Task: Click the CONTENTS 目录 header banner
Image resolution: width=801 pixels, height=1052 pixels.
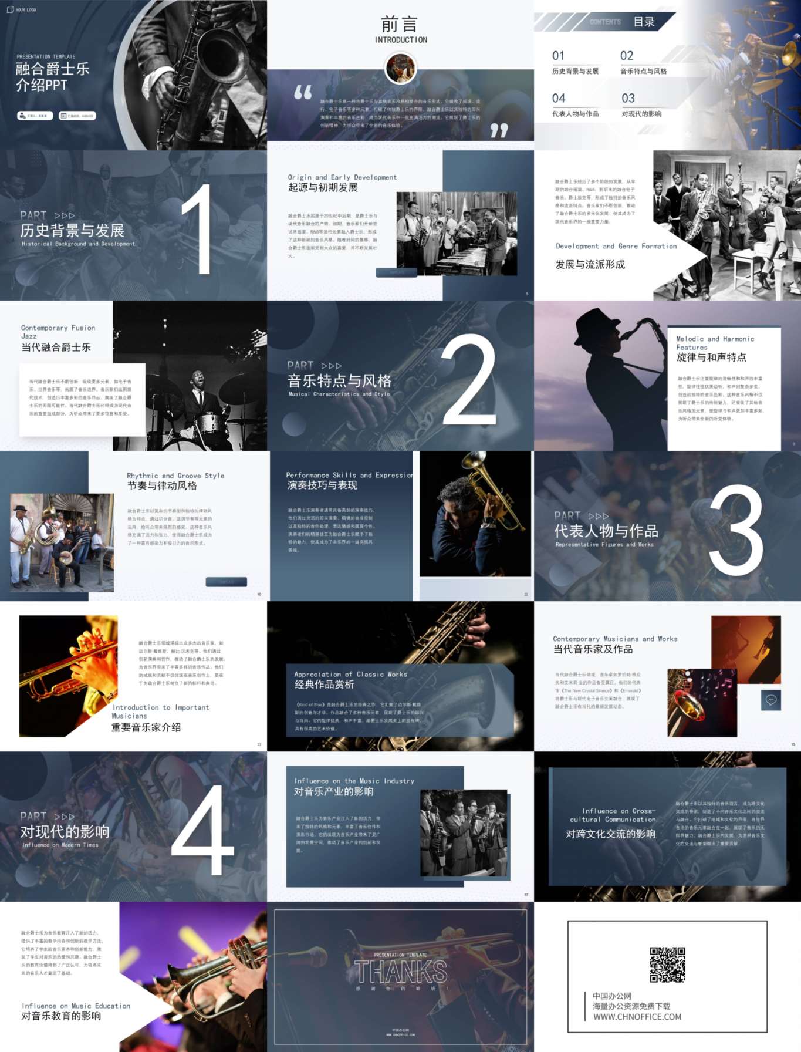Action: tap(604, 22)
